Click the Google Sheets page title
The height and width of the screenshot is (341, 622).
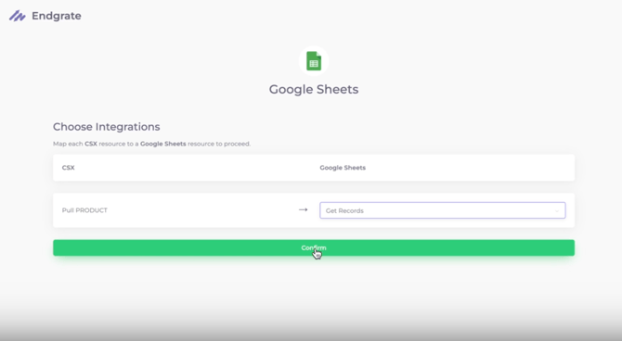coord(314,90)
